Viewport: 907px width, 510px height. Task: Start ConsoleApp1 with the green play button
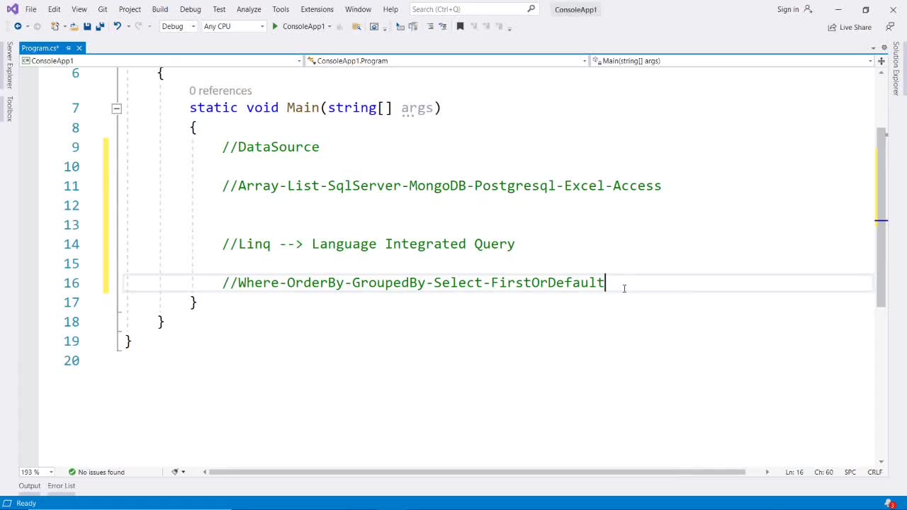click(275, 26)
